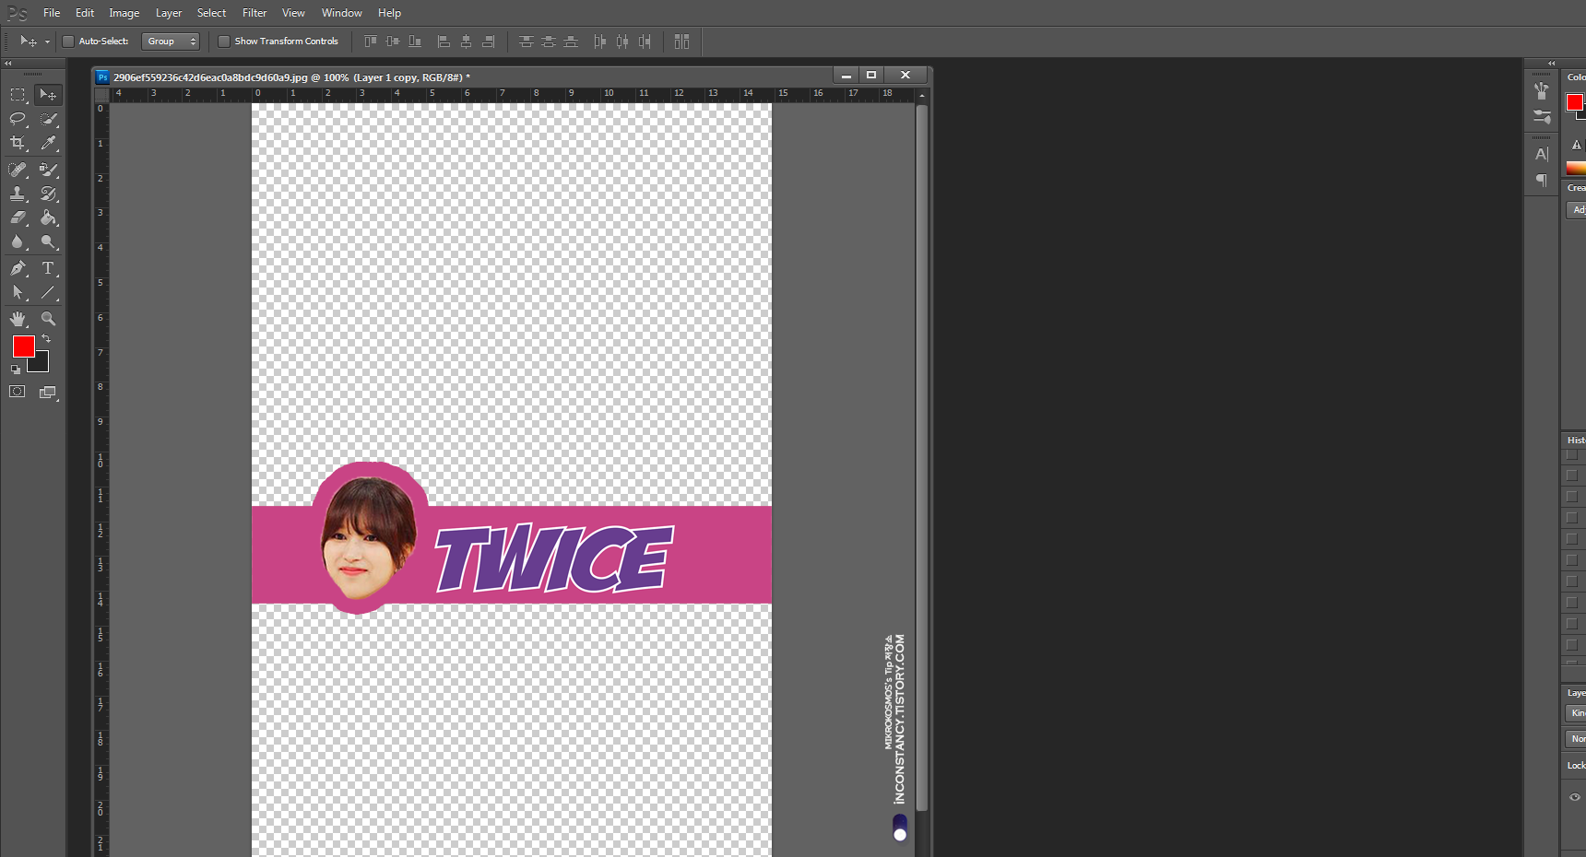Open the Brush Presets panel icon
The height and width of the screenshot is (857, 1586).
coord(1542,116)
